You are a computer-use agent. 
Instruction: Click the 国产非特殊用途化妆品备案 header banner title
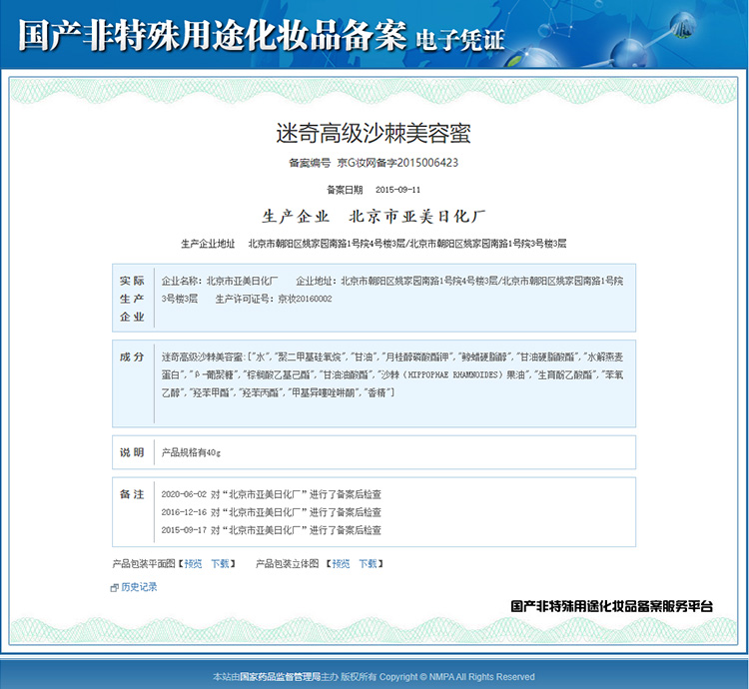tap(213, 35)
